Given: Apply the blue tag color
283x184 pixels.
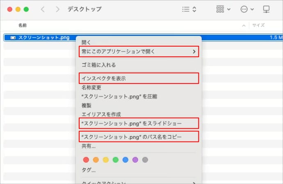Looking at the screenshot, I should [x=126, y=160].
